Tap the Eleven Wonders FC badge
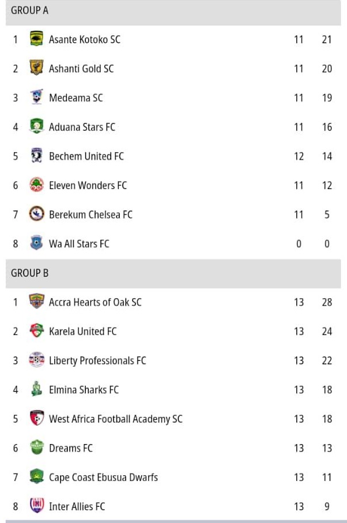The height and width of the screenshot is (523, 347). [37, 185]
